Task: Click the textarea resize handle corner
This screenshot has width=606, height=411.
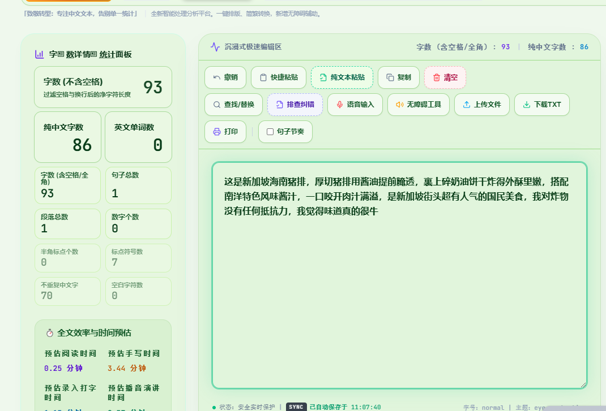Action: tap(583, 384)
